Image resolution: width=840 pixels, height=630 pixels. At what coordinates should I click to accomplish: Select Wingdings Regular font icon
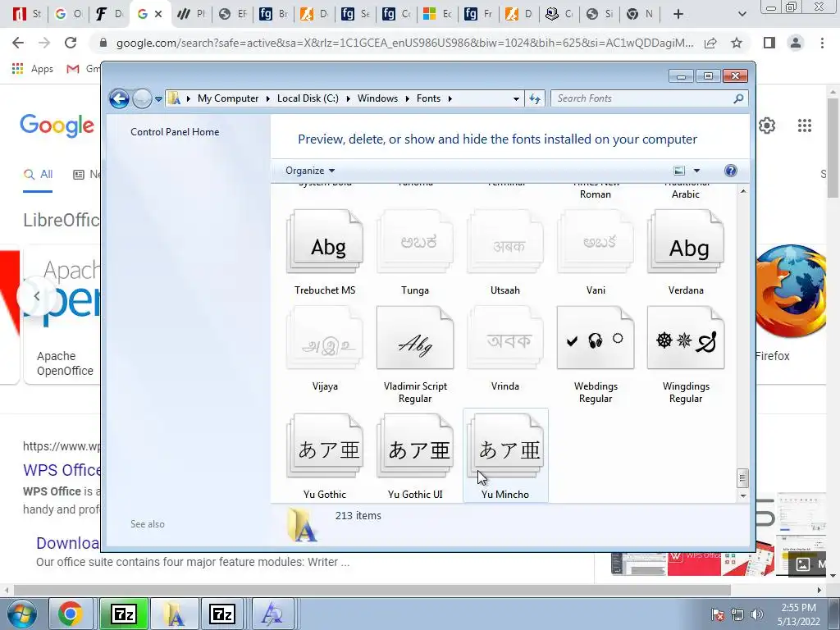pos(686,338)
